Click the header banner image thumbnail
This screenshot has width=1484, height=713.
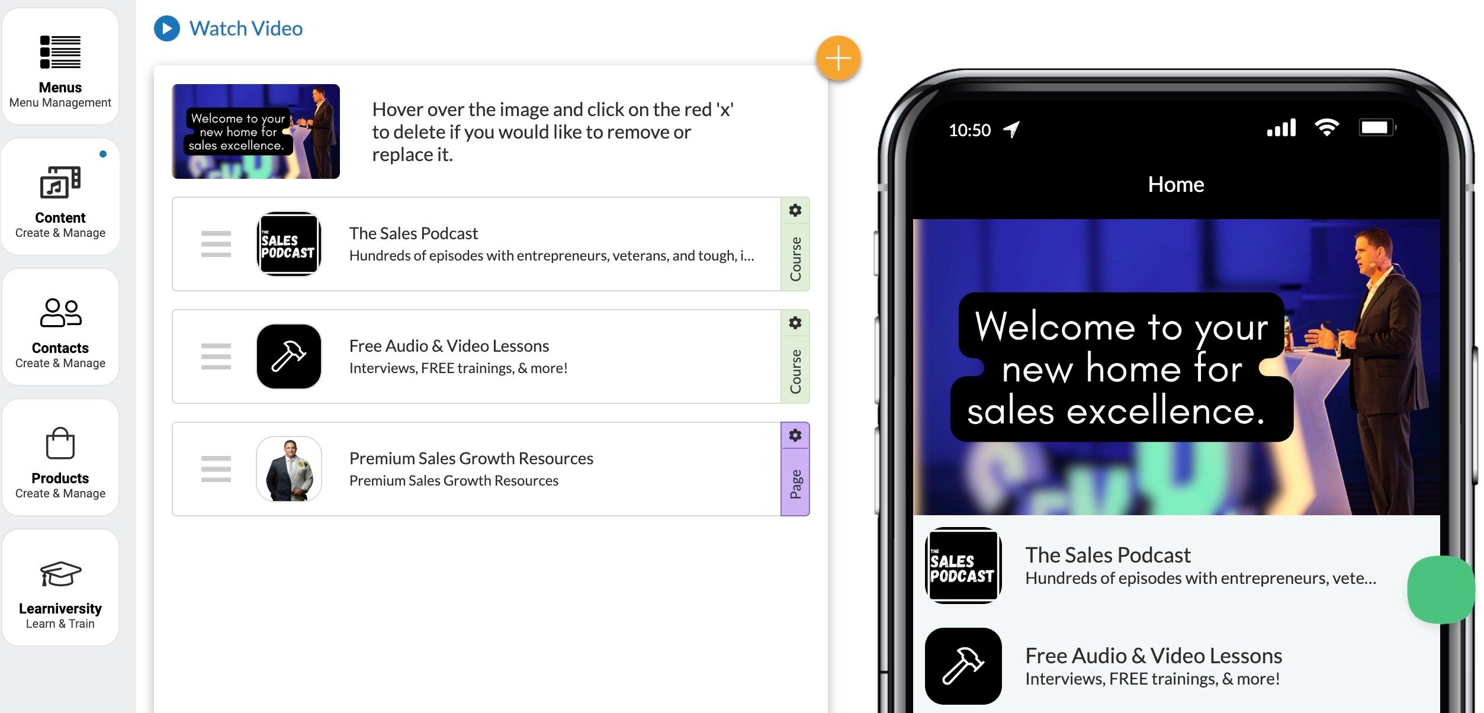click(256, 131)
